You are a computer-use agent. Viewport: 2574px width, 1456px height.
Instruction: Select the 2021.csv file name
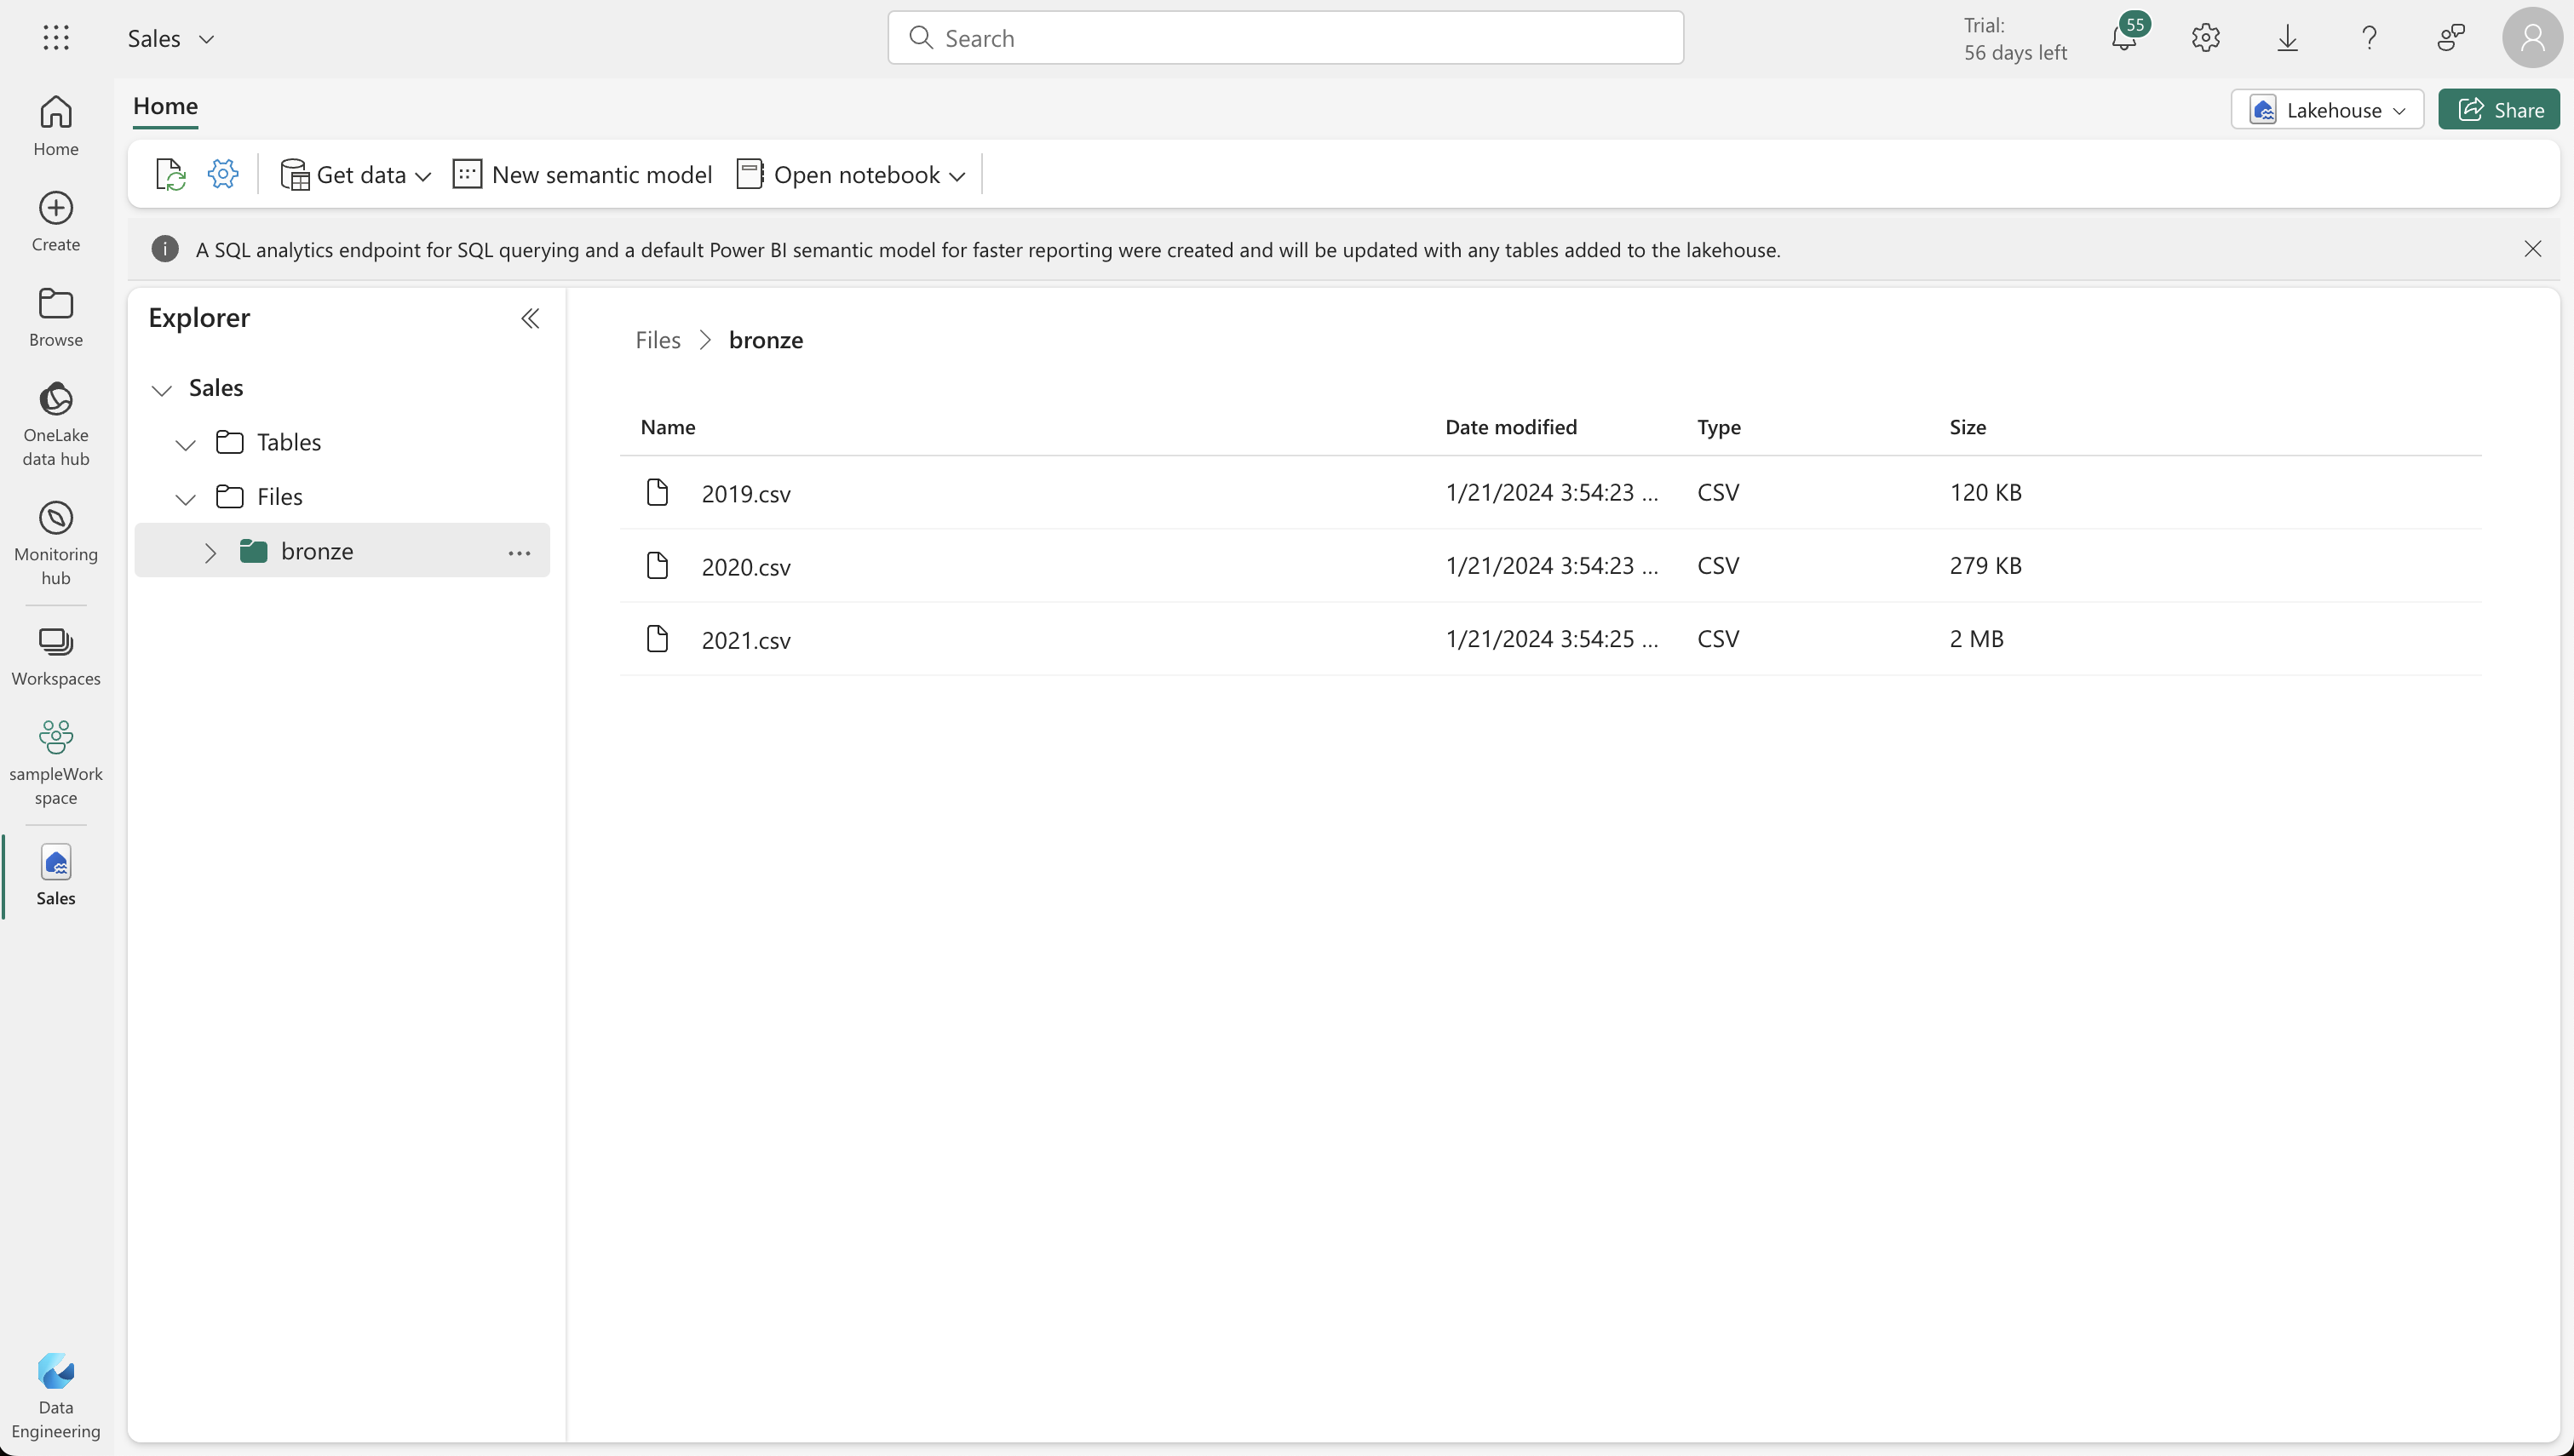tap(746, 640)
